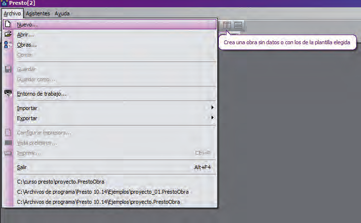Expand the Exportar submenu
The width and height of the screenshot is (361, 223).
point(109,118)
